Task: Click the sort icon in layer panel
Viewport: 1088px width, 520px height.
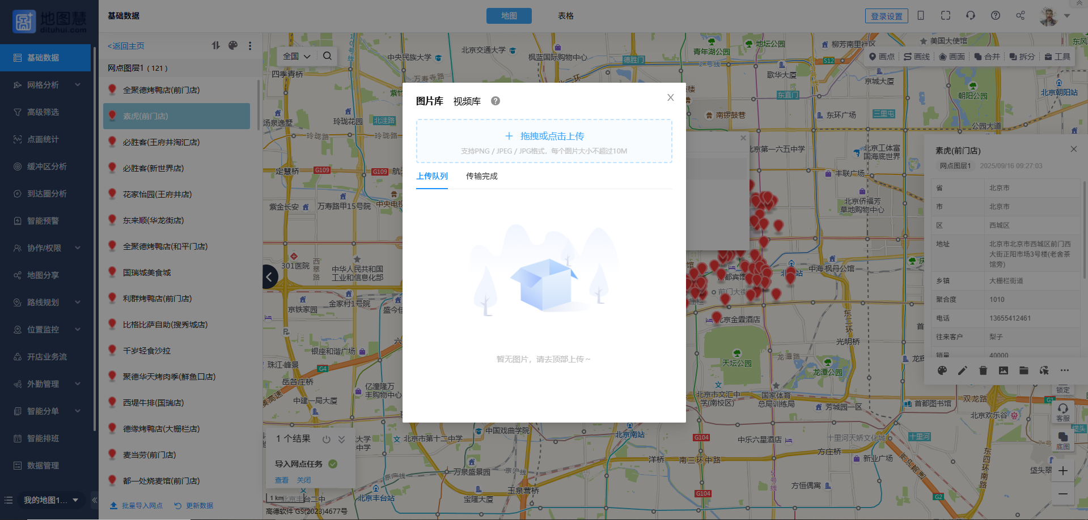Action: 216,45
